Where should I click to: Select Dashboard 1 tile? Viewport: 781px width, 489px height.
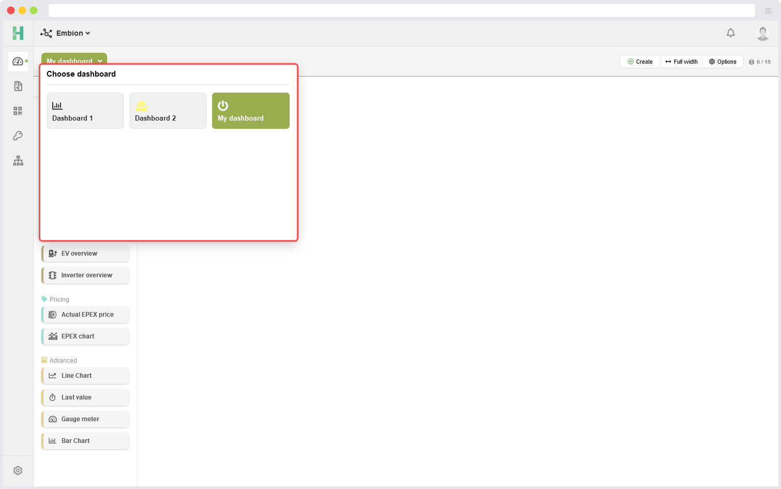(85, 111)
